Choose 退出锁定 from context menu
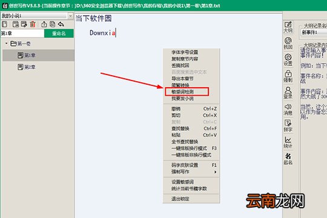327x218 pixels. pos(191,199)
